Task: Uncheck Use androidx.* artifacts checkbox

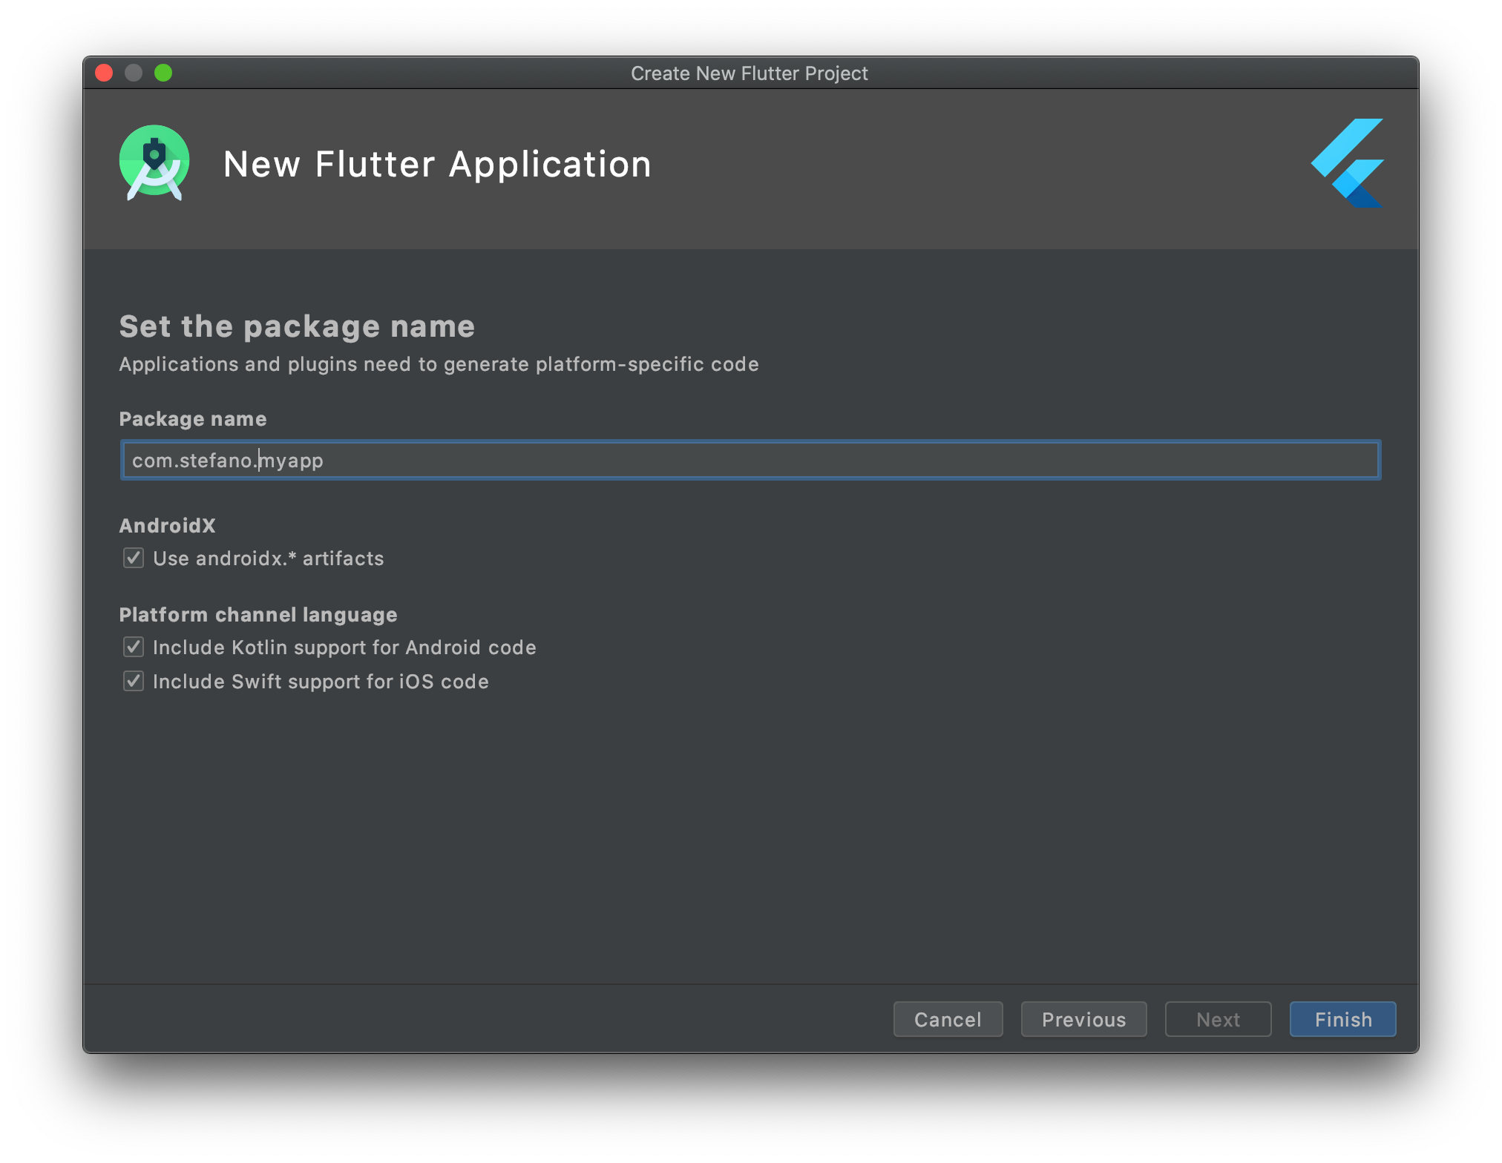Action: click(x=134, y=558)
